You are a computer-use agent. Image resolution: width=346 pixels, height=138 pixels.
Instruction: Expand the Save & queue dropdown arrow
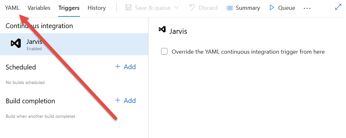[176, 8]
